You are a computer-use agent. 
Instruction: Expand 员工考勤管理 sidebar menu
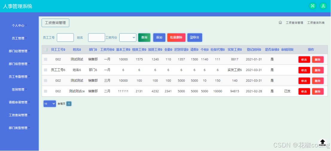[x=19, y=77]
